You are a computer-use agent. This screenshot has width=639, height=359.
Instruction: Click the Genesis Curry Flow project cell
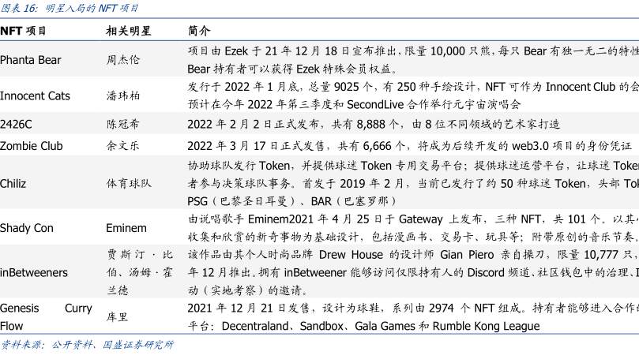(x=45, y=316)
